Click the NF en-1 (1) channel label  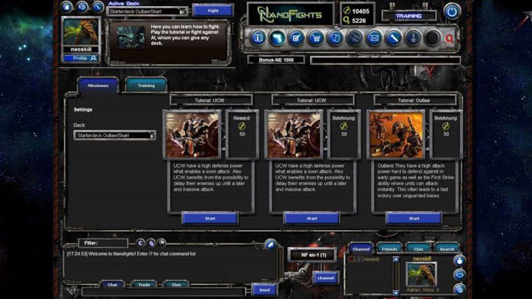coord(313,255)
